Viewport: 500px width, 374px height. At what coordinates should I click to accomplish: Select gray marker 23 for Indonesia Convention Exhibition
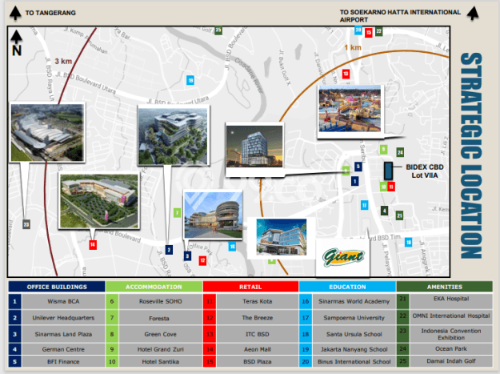pyautogui.click(x=26, y=224)
